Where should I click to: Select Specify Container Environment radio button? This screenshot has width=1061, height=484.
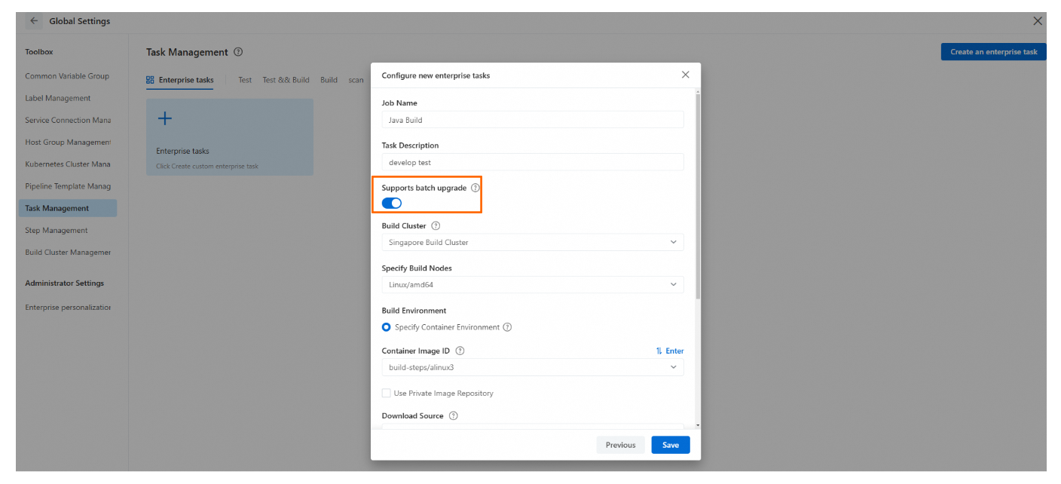(387, 327)
